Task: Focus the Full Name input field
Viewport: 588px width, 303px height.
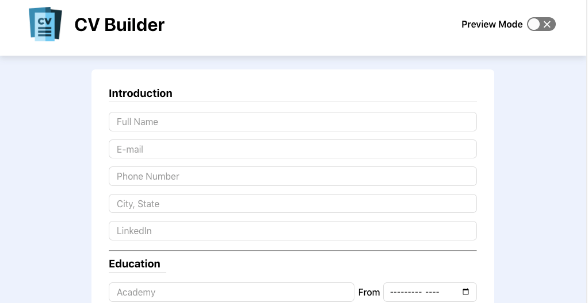Action: tap(292, 122)
